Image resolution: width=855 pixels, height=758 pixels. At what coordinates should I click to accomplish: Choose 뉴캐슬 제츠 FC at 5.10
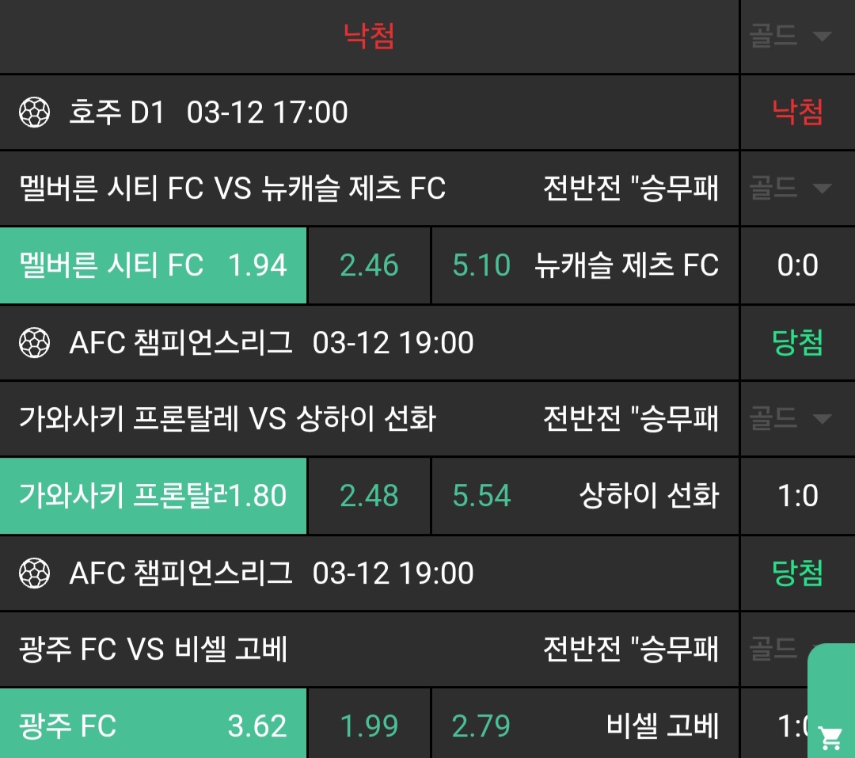pyautogui.click(x=585, y=265)
